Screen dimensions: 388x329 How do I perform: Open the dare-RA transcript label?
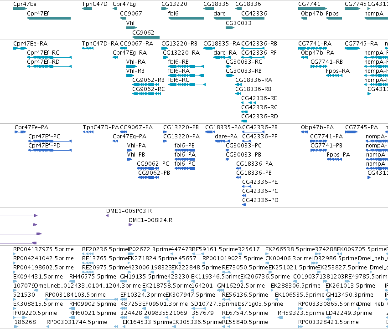[225, 53]
